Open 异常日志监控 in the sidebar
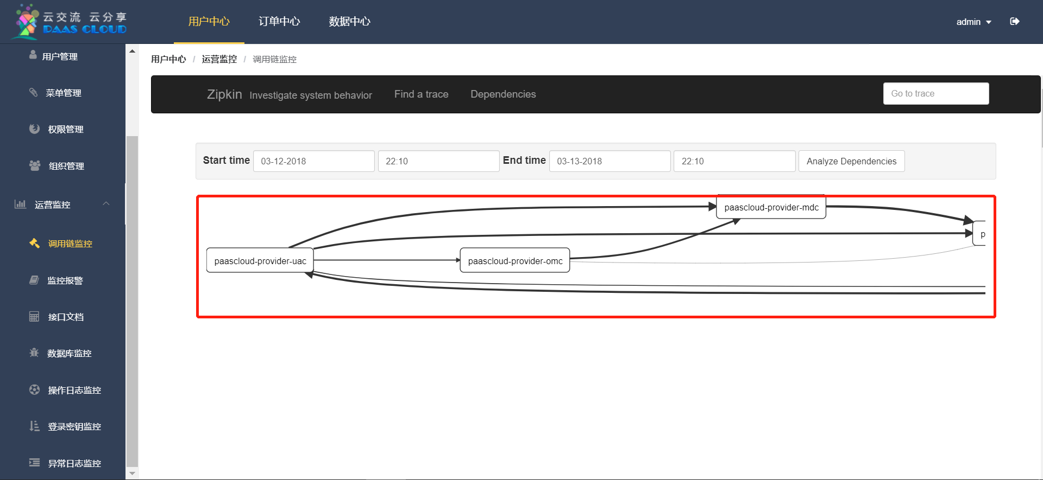Viewport: 1043px width, 480px height. click(74, 463)
